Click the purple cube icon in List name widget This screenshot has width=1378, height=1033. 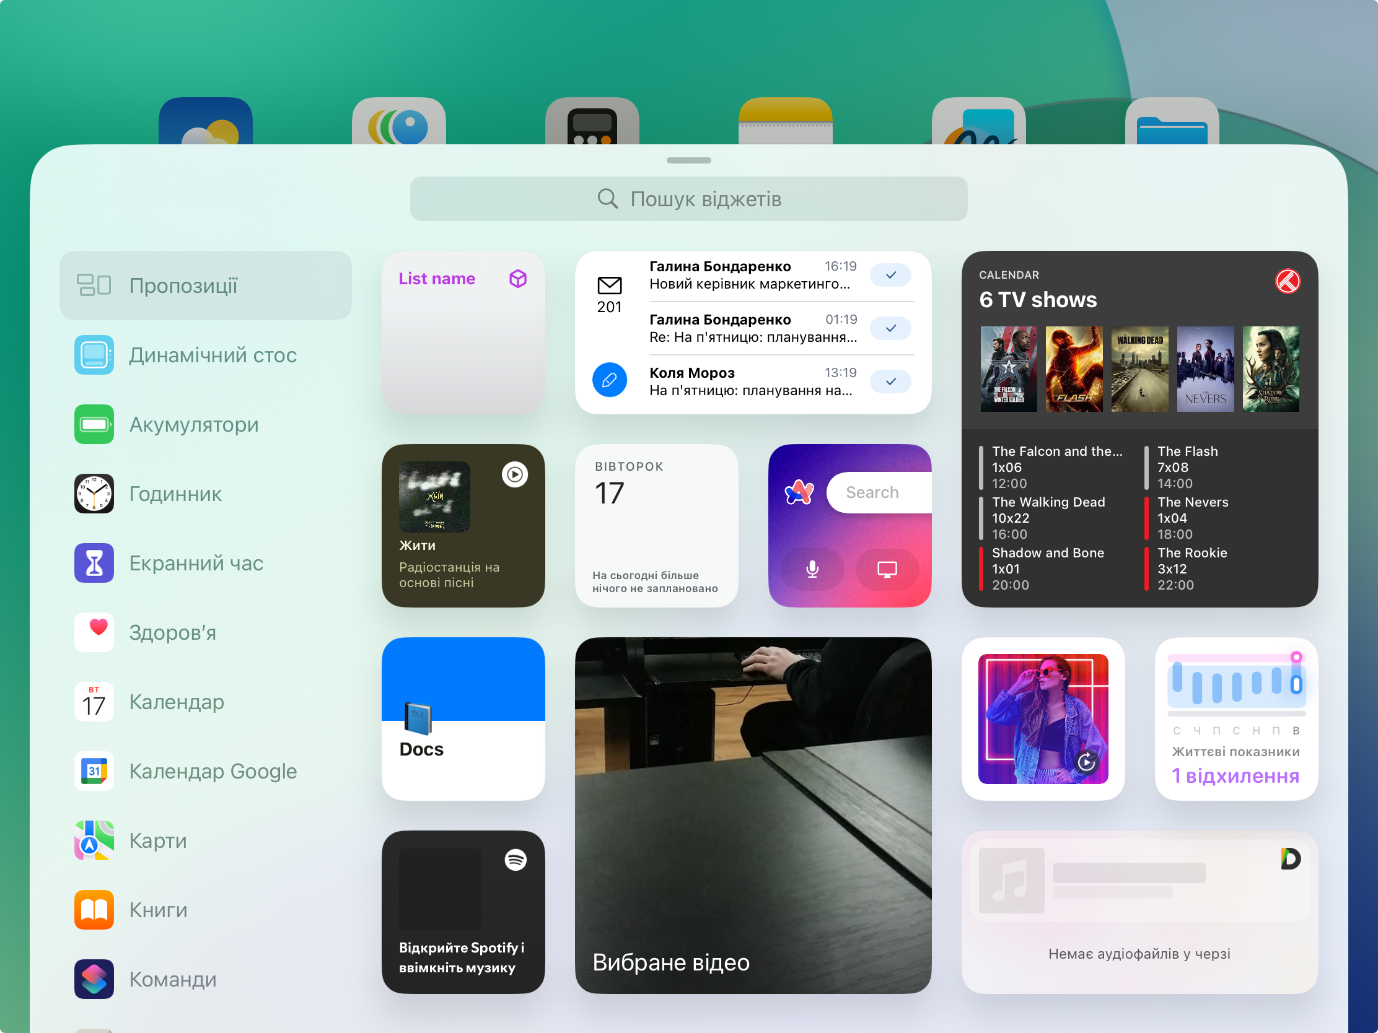coord(518,278)
